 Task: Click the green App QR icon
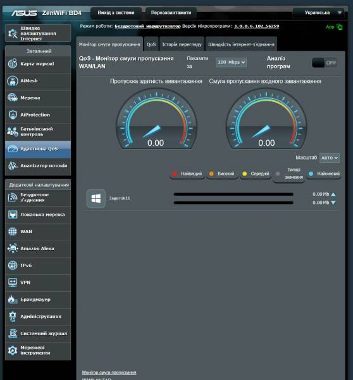340,27
